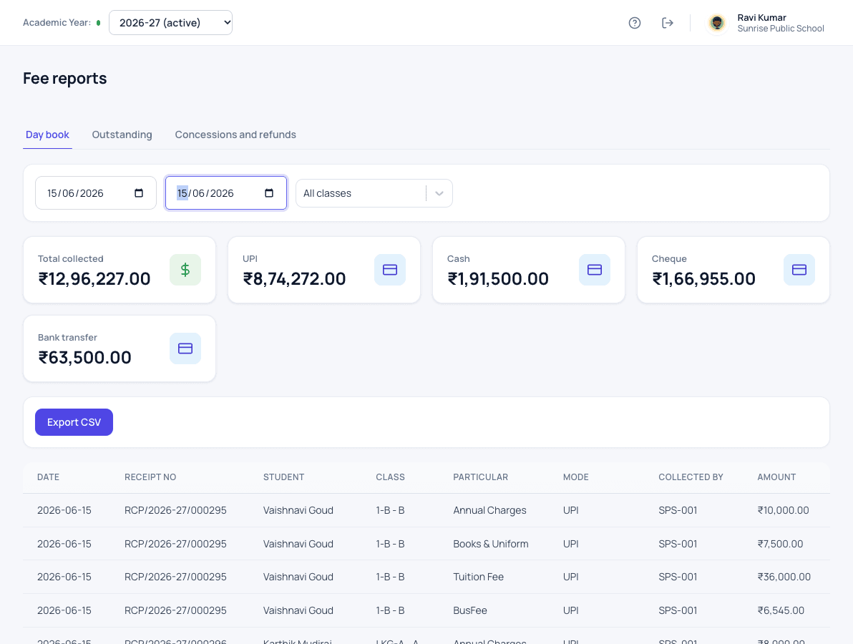The width and height of the screenshot is (853, 644).
Task: Click the Export CSV button
Action: point(74,422)
